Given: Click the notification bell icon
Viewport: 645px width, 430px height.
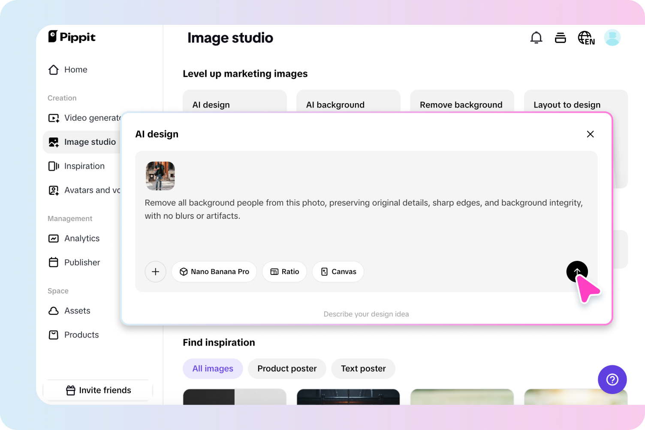Looking at the screenshot, I should (536, 37).
